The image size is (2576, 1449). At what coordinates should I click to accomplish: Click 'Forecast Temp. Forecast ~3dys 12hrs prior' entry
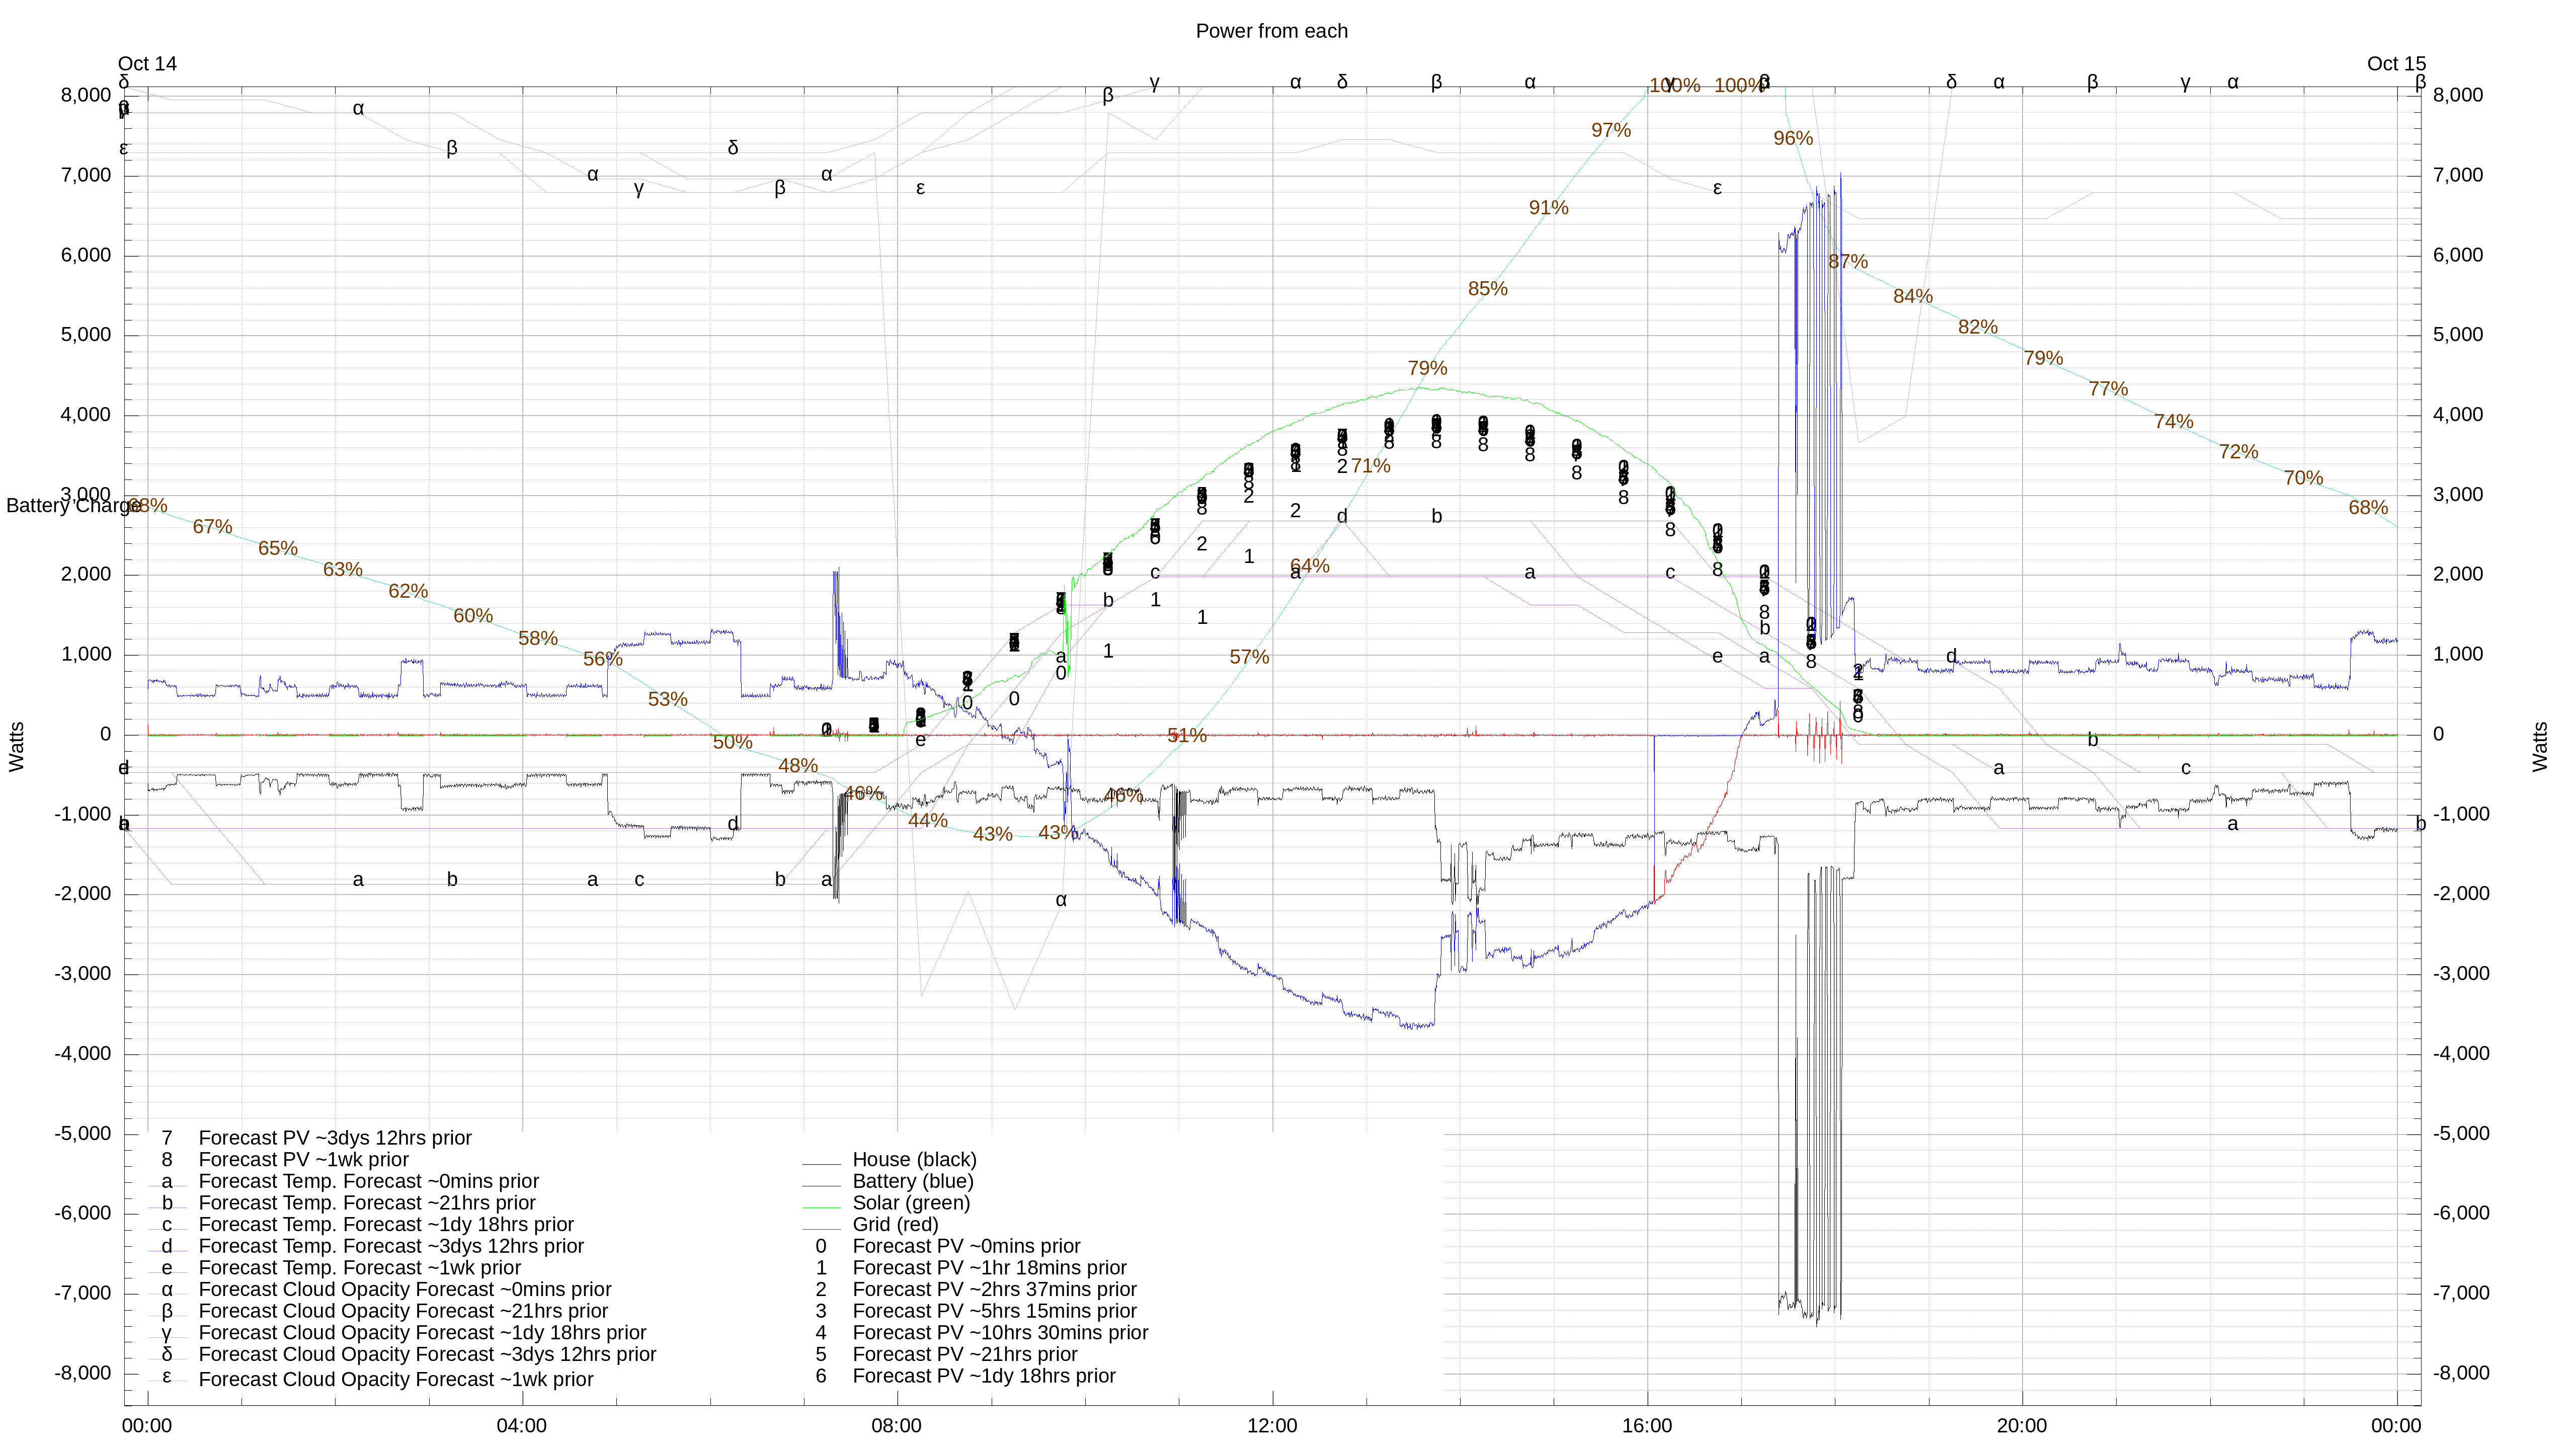[391, 1246]
